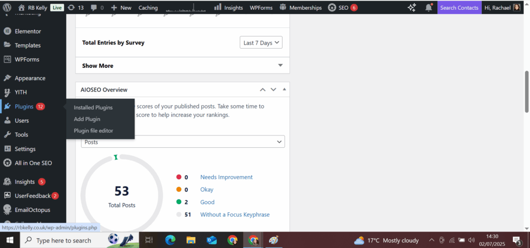
Task: Click the Rachael profile avatar
Action: 517,7
